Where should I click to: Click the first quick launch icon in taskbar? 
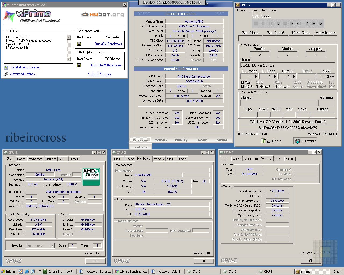click(21, 272)
